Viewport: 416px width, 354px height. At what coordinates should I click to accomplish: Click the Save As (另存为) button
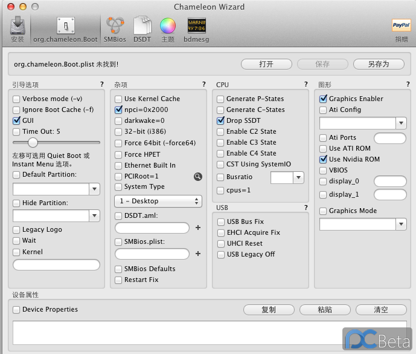click(379, 64)
